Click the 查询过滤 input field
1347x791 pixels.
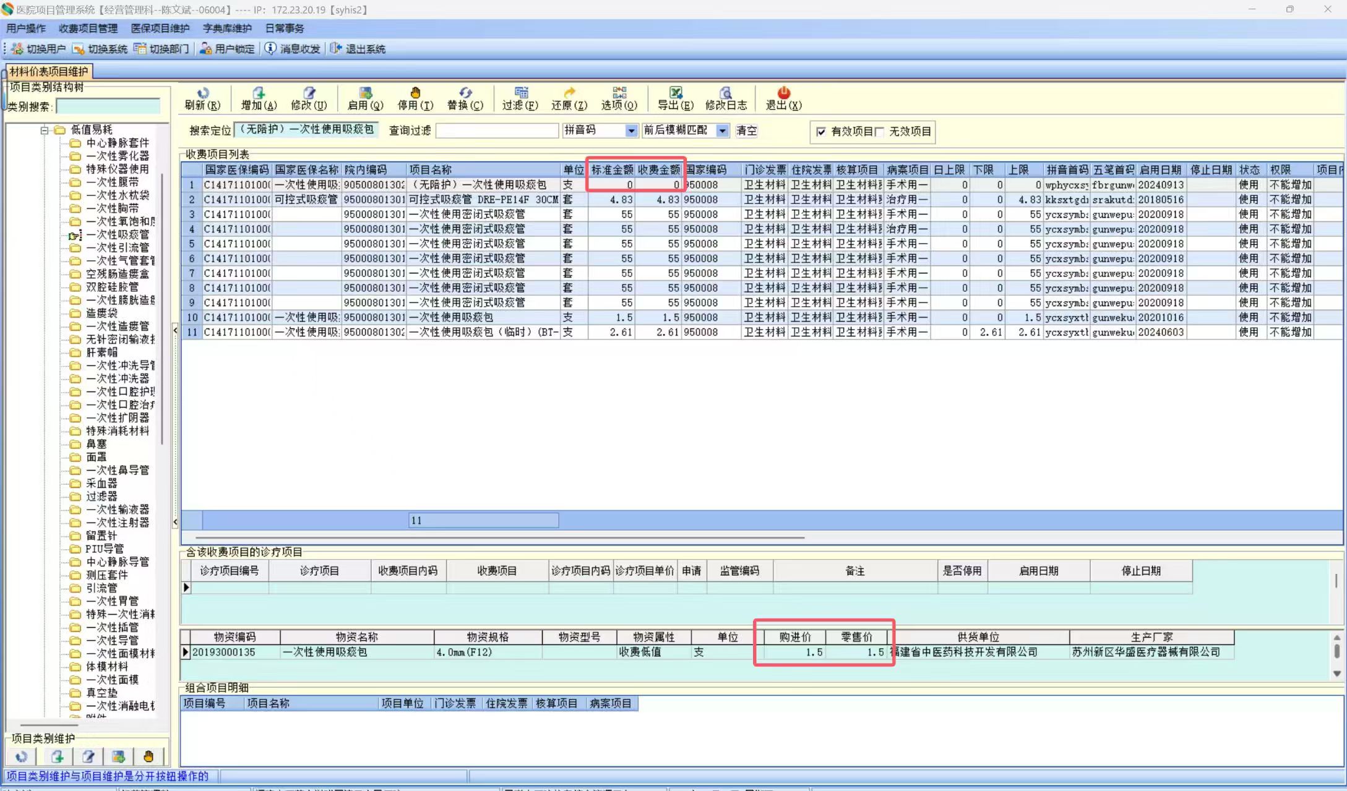tap(497, 130)
